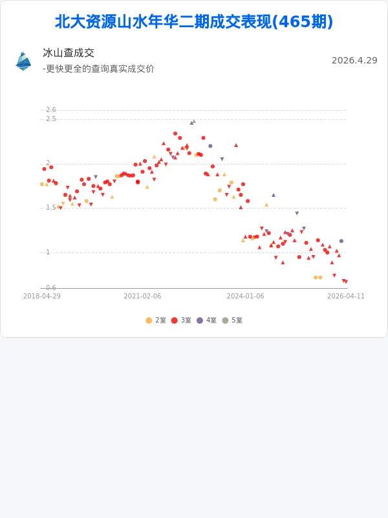Viewport: 388px width, 518px height.
Task: Click the date 2026.4.29
Action: click(x=354, y=60)
